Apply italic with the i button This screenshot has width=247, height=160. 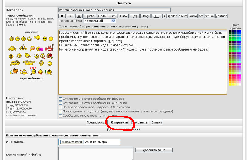click(70, 16)
